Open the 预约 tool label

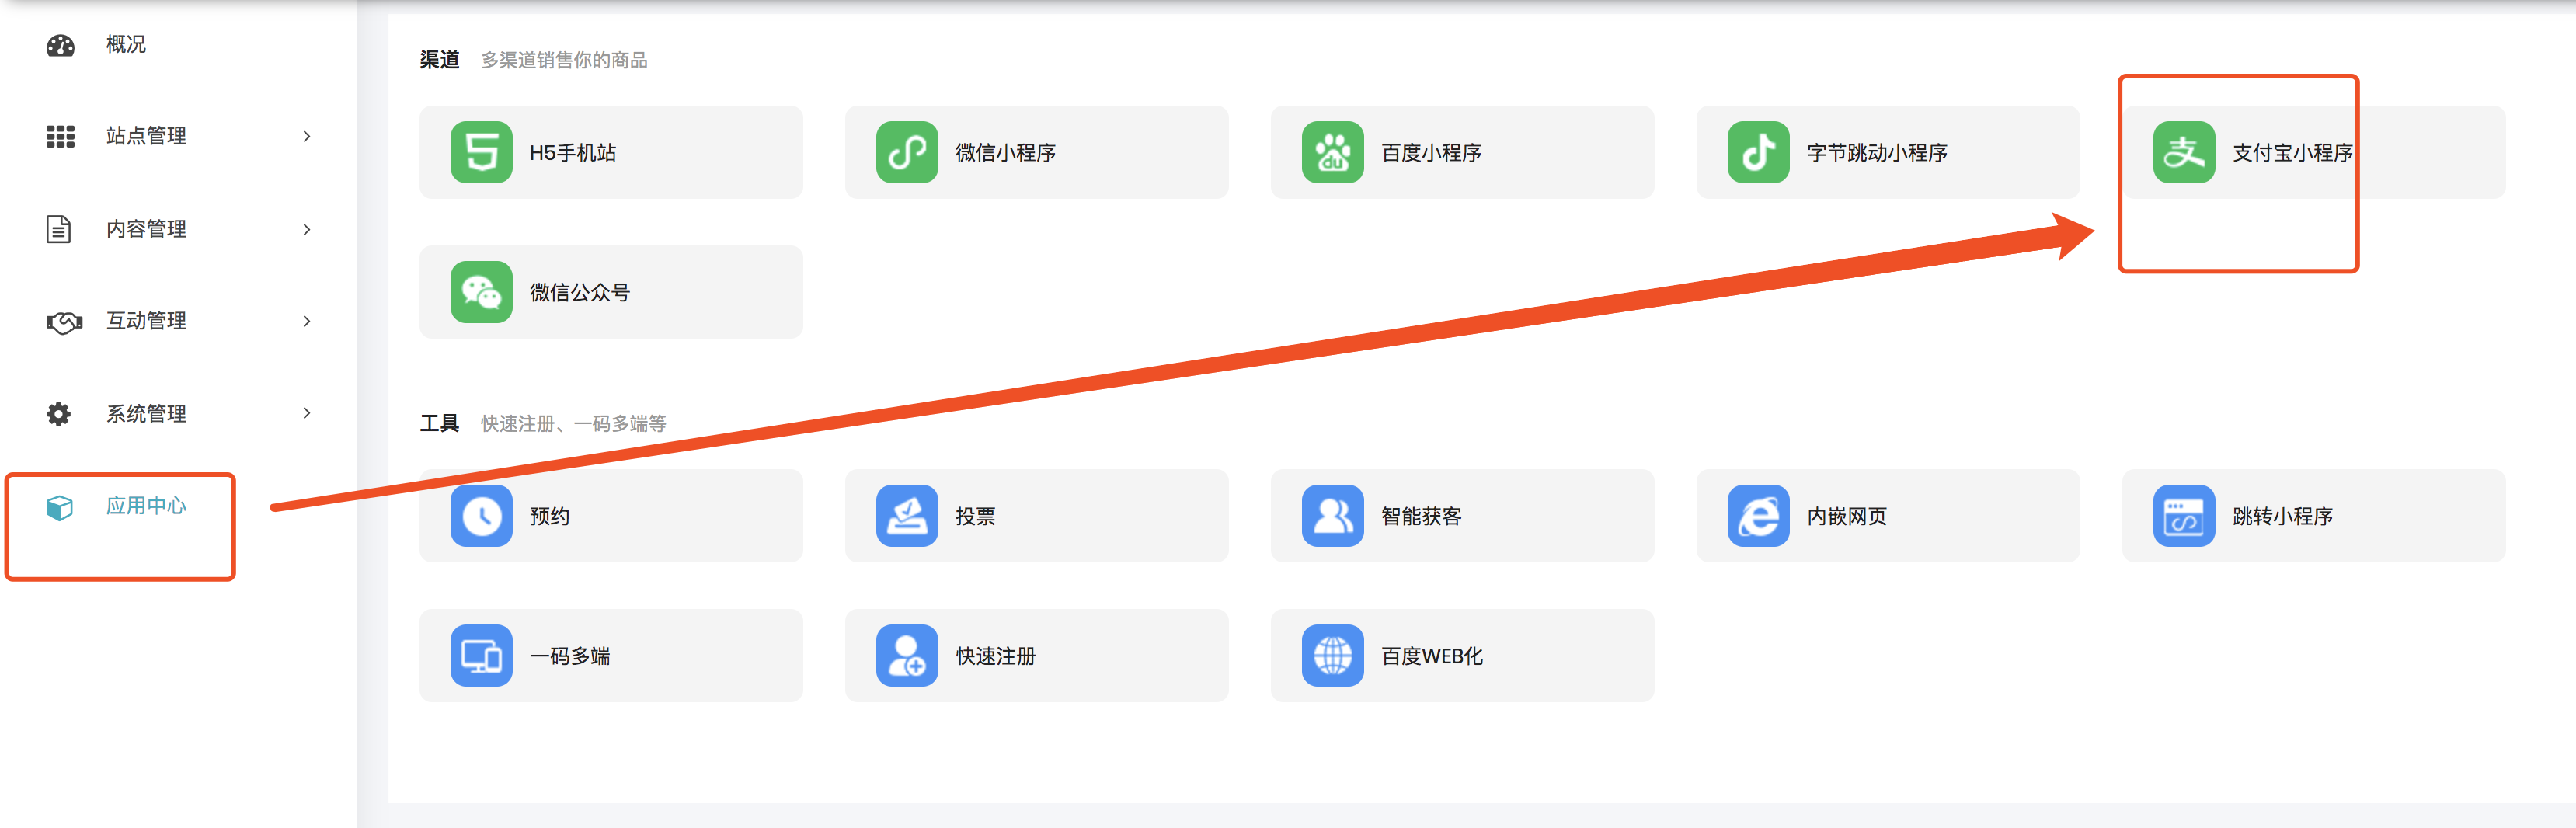click(x=549, y=517)
